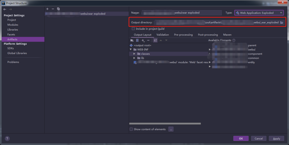The image size is (289, 145).
Task: Select the webui module Web facet resources entry
Action: [x=171, y=62]
